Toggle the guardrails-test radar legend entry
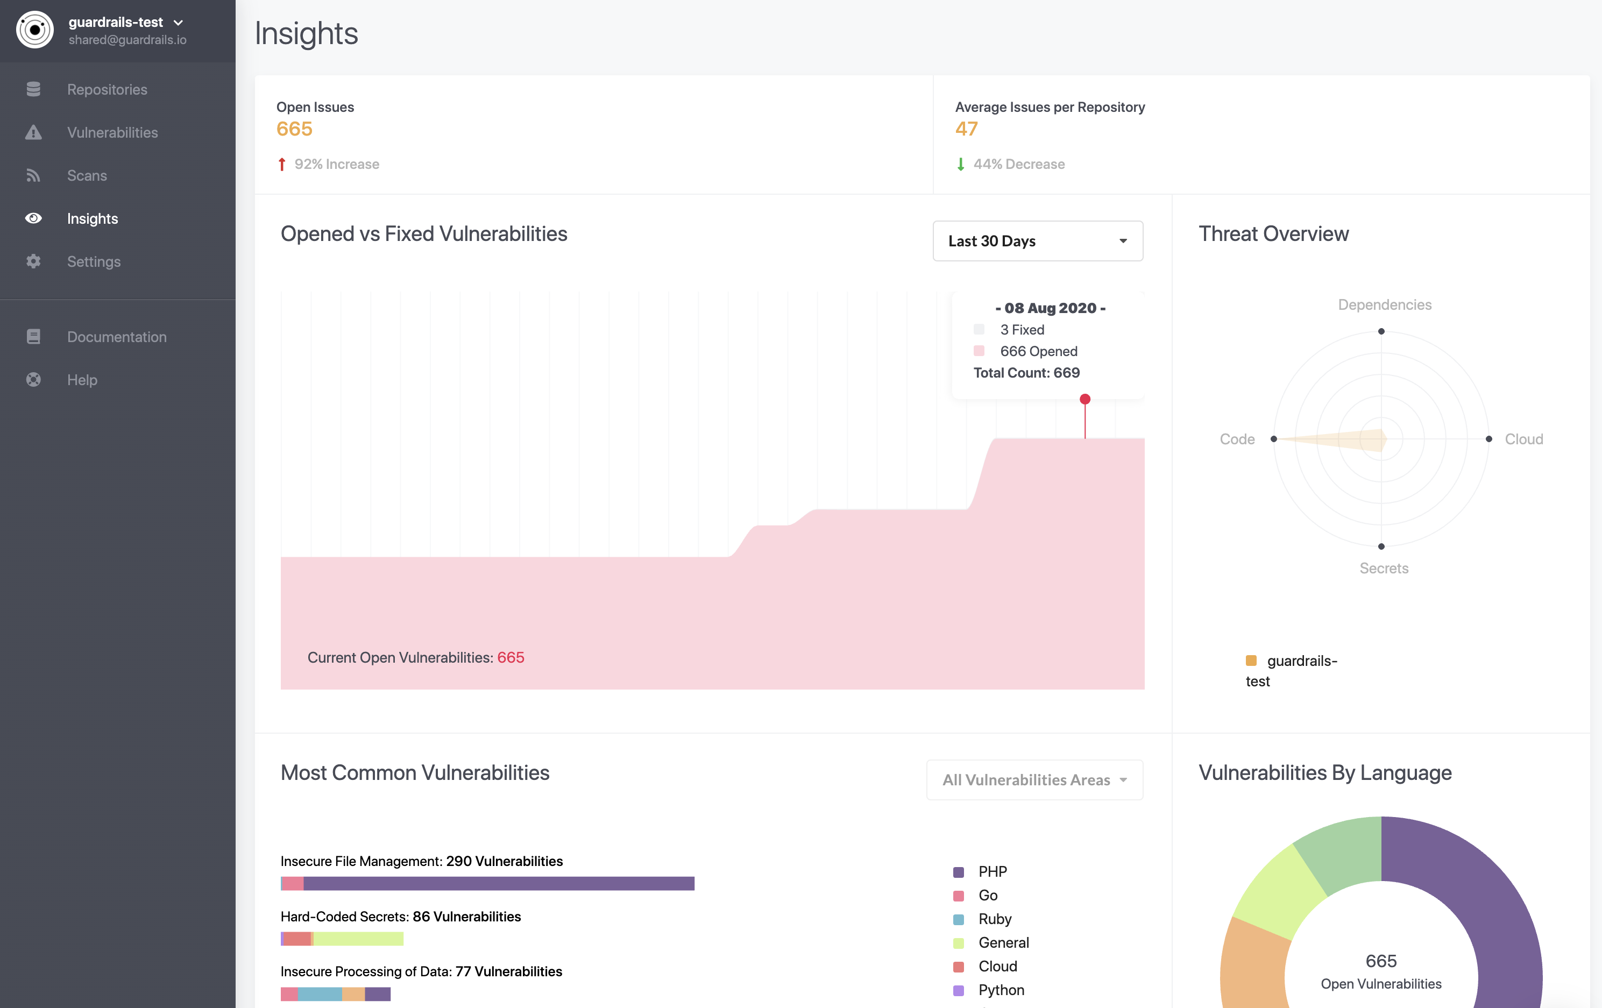Screen dimensions: 1602x1008 click(x=1291, y=671)
